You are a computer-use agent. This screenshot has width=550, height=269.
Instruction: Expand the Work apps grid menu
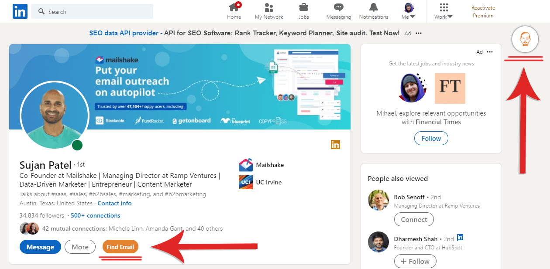(x=443, y=11)
